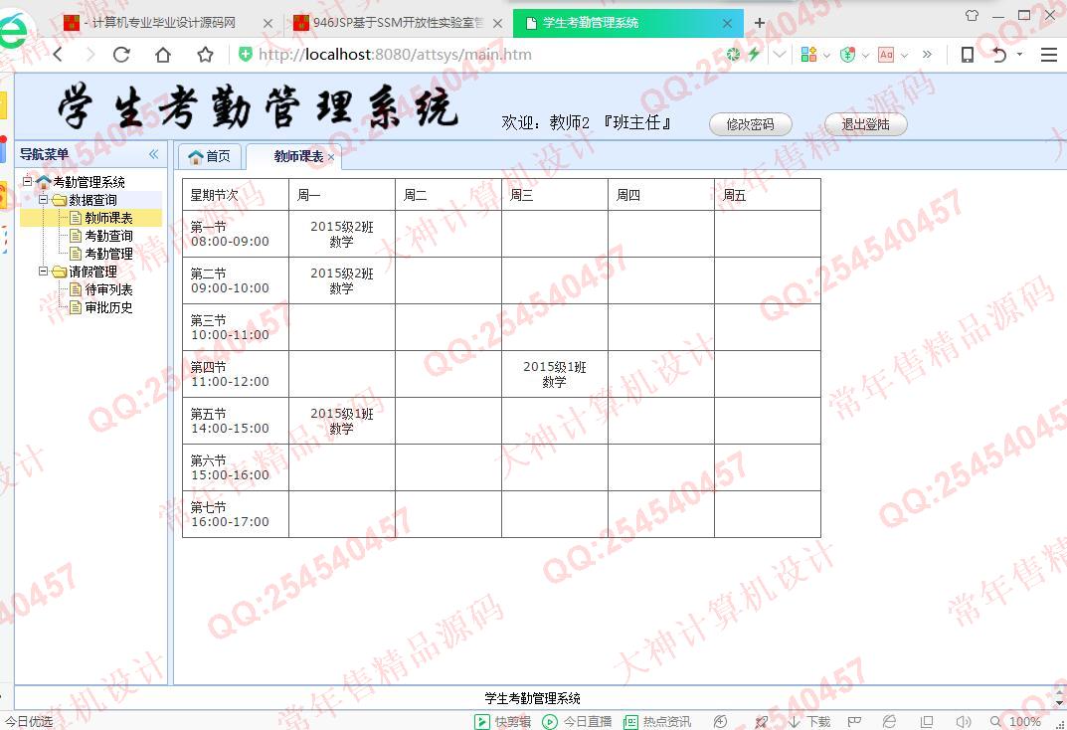
Task: Click the lightning speed-mode icon
Action: [x=754, y=54]
